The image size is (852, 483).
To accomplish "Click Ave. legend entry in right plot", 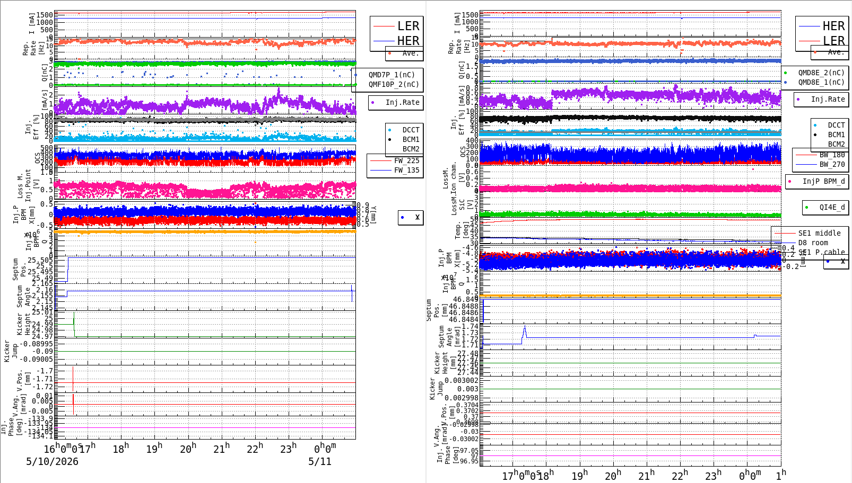I will click(x=830, y=52).
